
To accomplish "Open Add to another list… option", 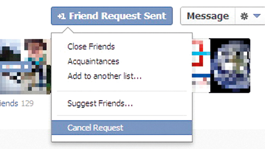I will pos(104,76).
